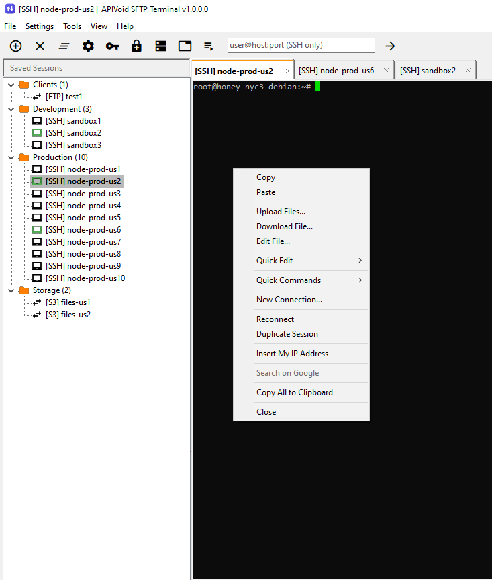Collapse the Storage folder
The image size is (492, 580).
(x=11, y=291)
